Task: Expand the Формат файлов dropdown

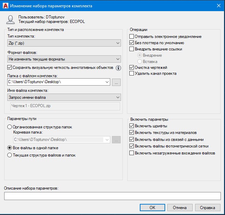Action: 64,59
